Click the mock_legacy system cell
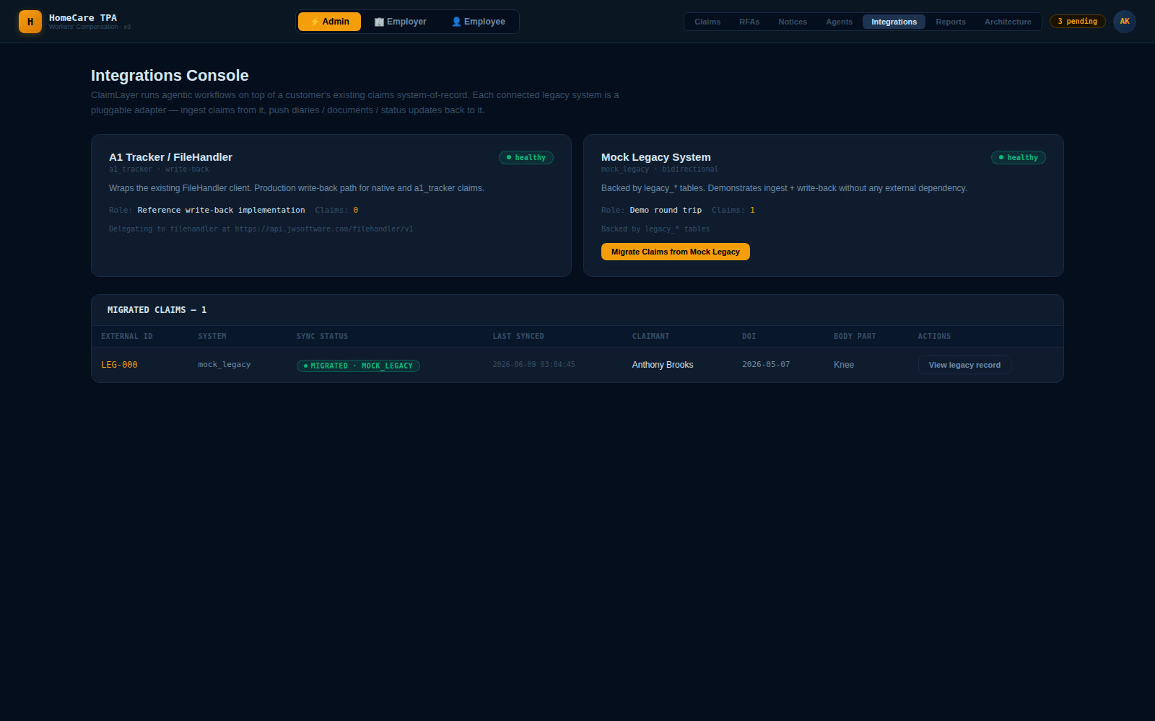This screenshot has height=721, width=1155. pyautogui.click(x=225, y=365)
